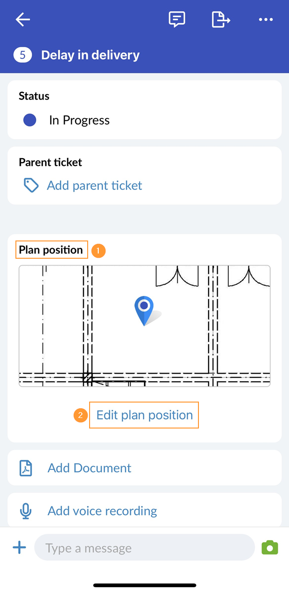The width and height of the screenshot is (289, 593).
Task: Click the Add parent ticket link
Action: pyautogui.click(x=94, y=185)
